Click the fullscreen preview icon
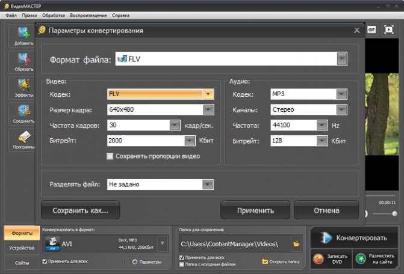The image size is (404, 274). tap(389, 29)
